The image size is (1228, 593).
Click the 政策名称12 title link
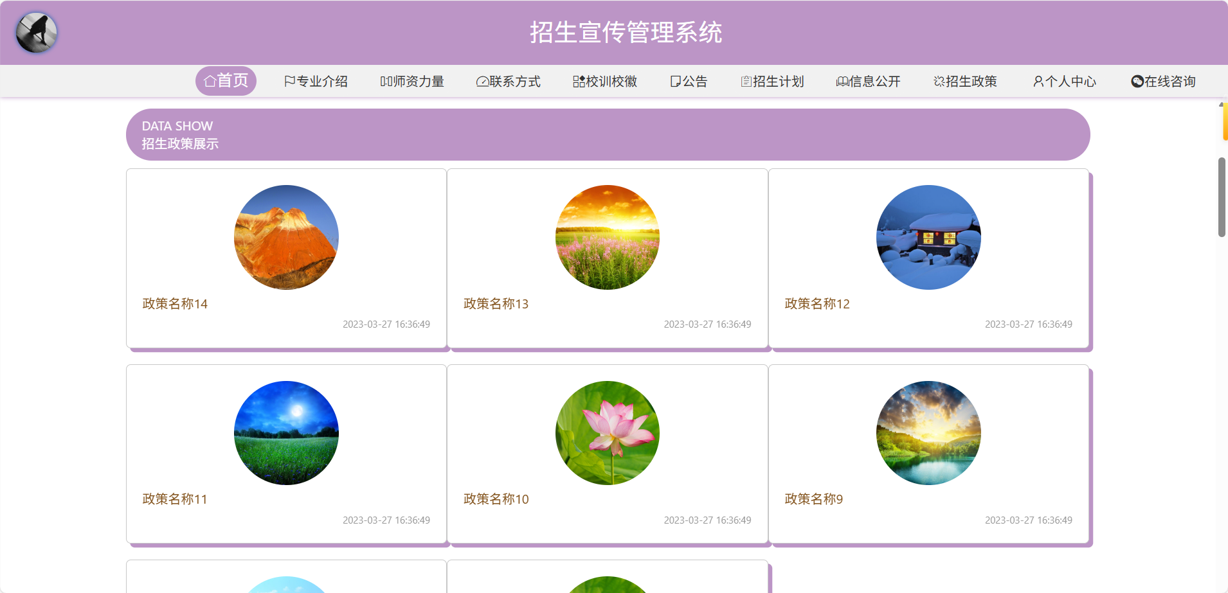tap(817, 303)
